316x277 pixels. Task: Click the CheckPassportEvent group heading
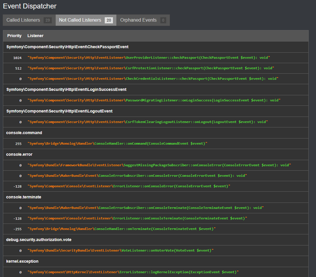(67, 47)
